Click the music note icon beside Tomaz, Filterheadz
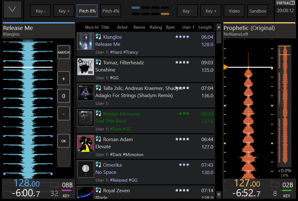 point(98,62)
